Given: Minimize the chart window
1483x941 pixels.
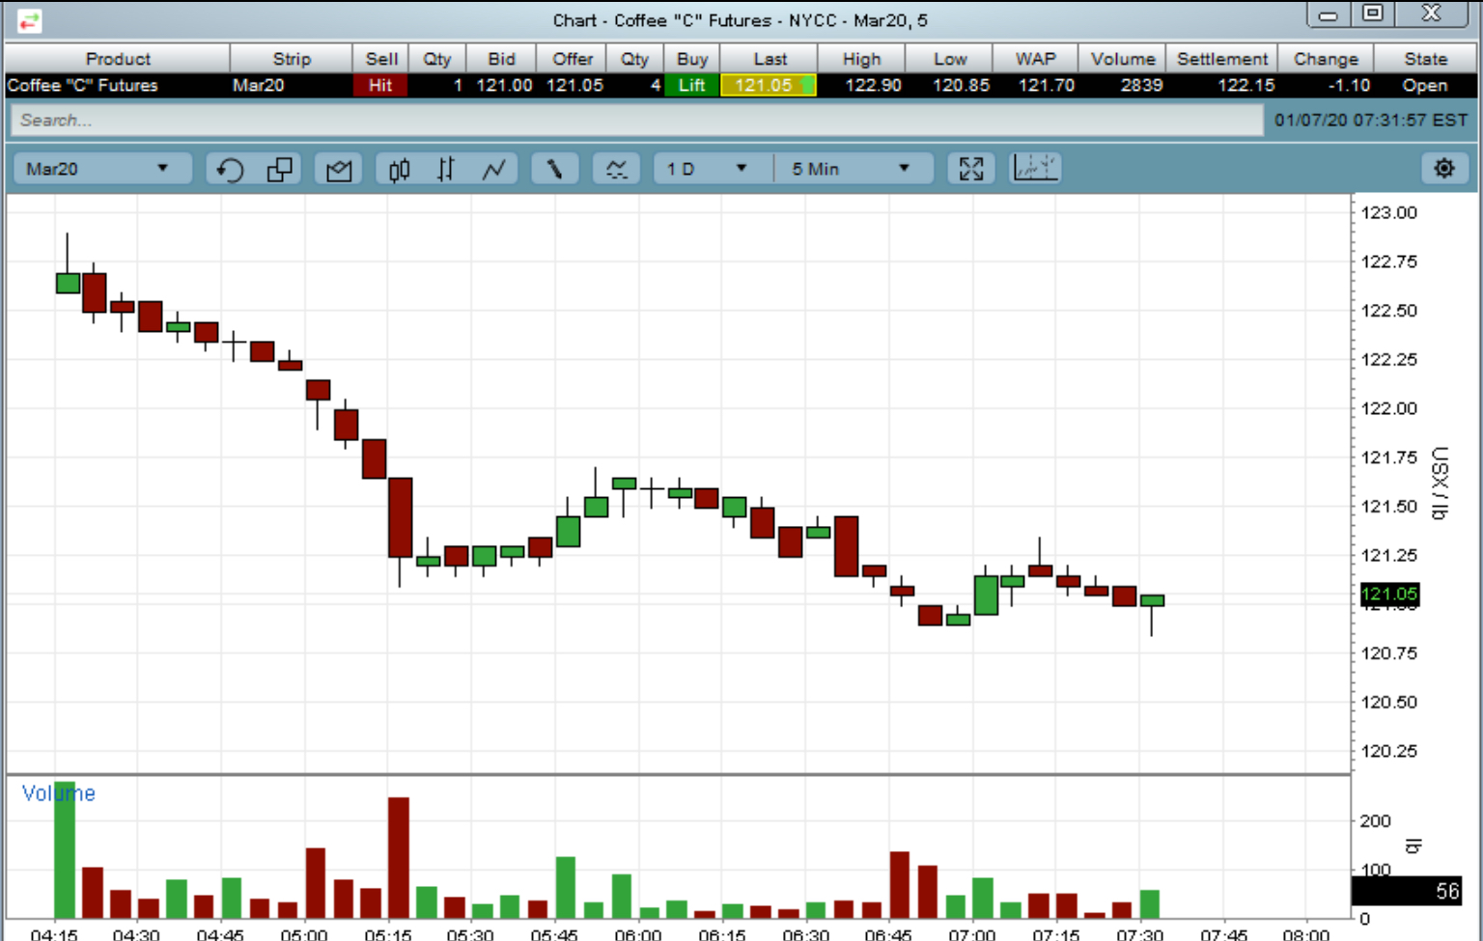Looking at the screenshot, I should coord(1328,14).
